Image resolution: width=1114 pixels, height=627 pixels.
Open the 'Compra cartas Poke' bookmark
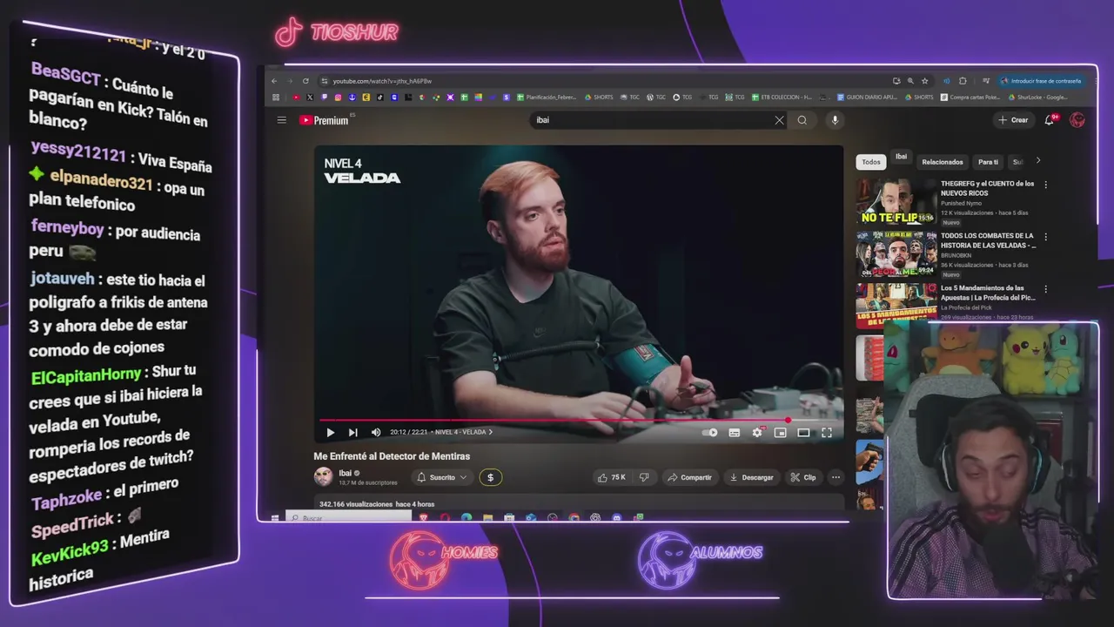click(970, 98)
